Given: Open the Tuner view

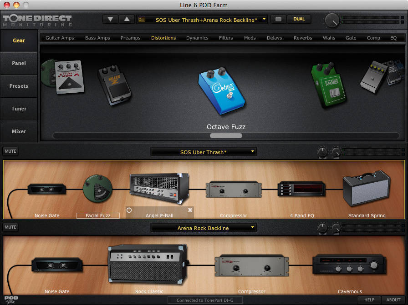Looking at the screenshot, I should pos(19,109).
